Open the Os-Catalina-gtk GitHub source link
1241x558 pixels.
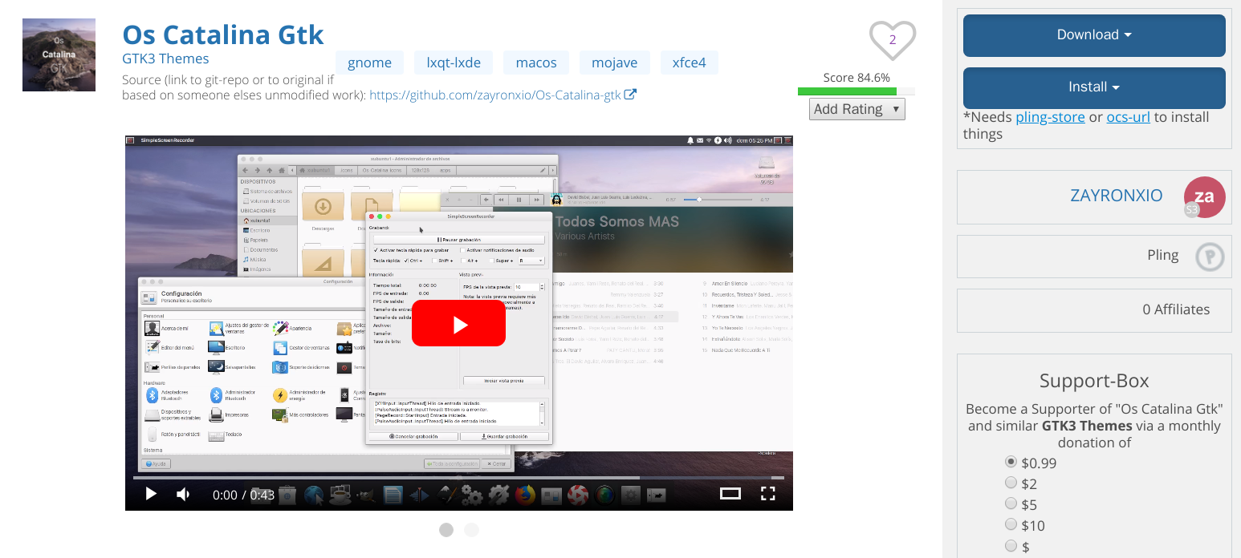coord(495,94)
